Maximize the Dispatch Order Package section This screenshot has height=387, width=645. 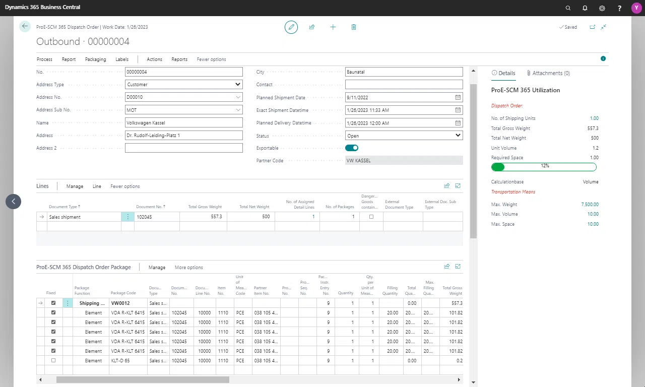pyautogui.click(x=458, y=267)
